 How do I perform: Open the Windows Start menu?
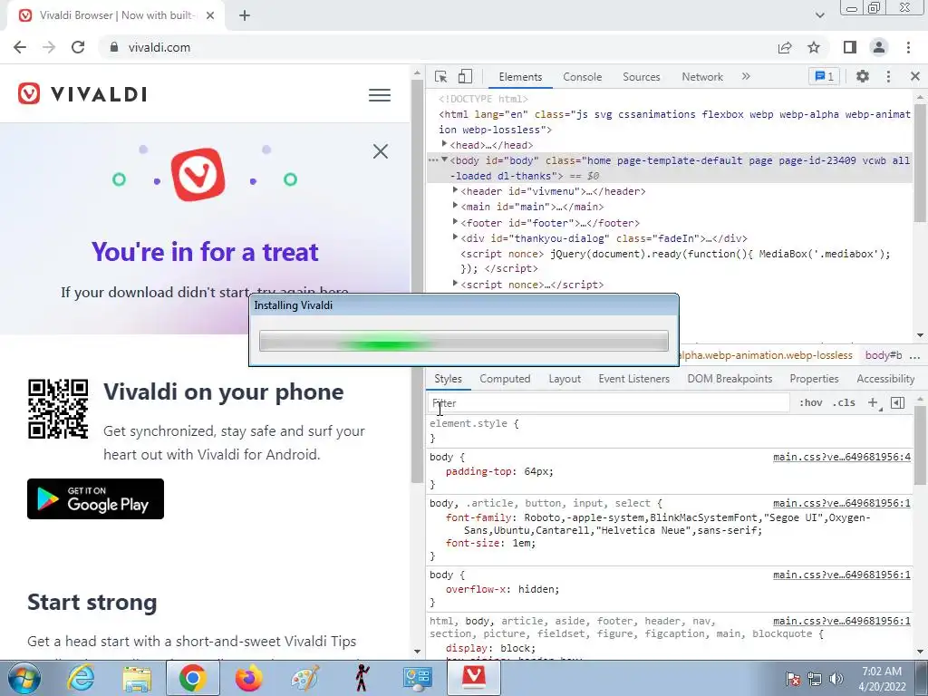pos(24,678)
